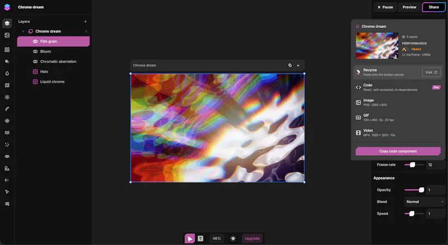This screenshot has height=245, width=448.
Task: Click Copy code component button
Action: (x=398, y=152)
